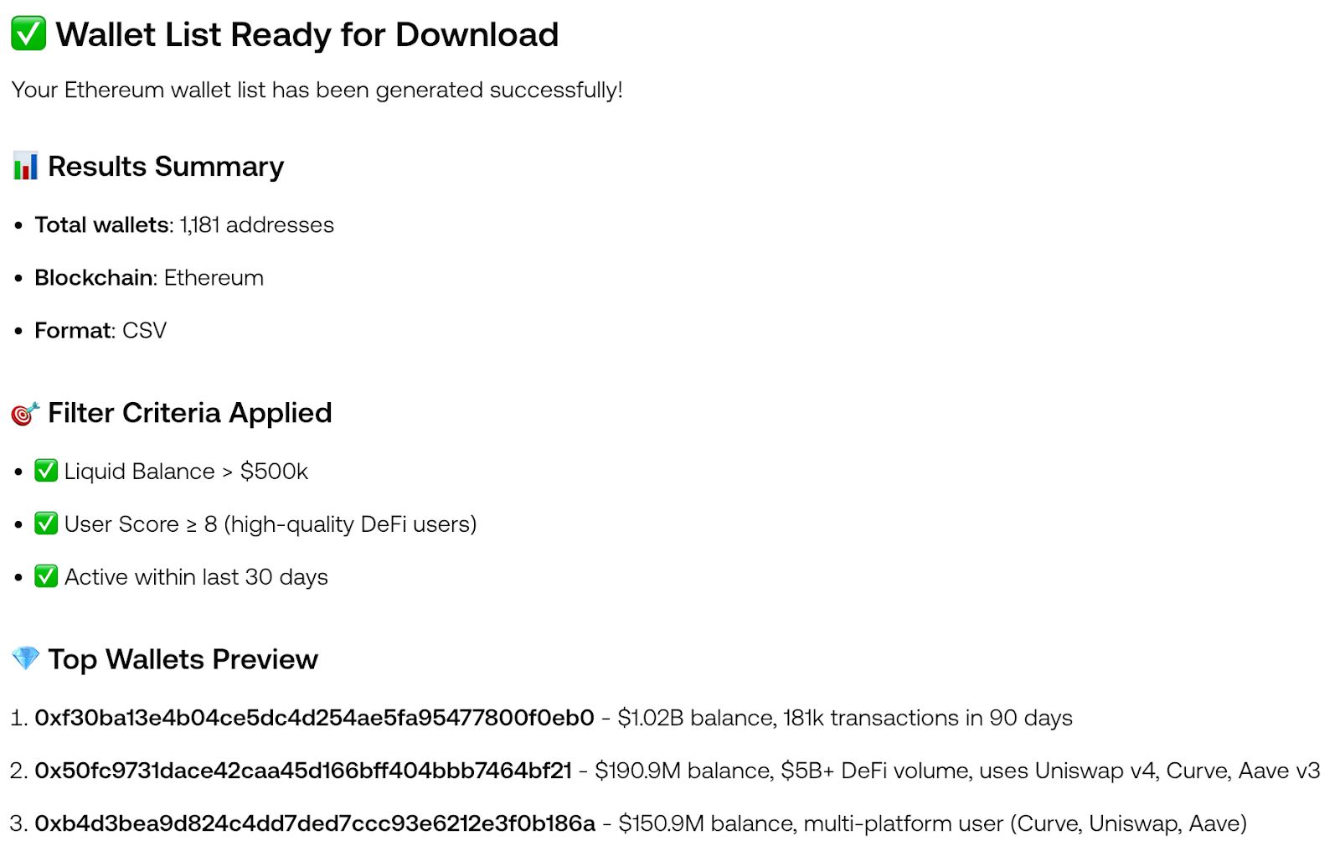This screenshot has width=1340, height=851.
Task: Click the $190.9M balance description text
Action: click(957, 771)
